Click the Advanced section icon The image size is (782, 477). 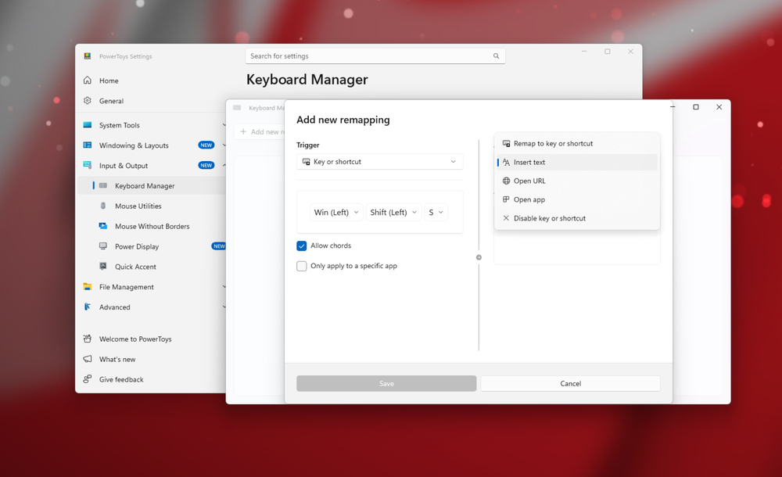[x=88, y=307]
